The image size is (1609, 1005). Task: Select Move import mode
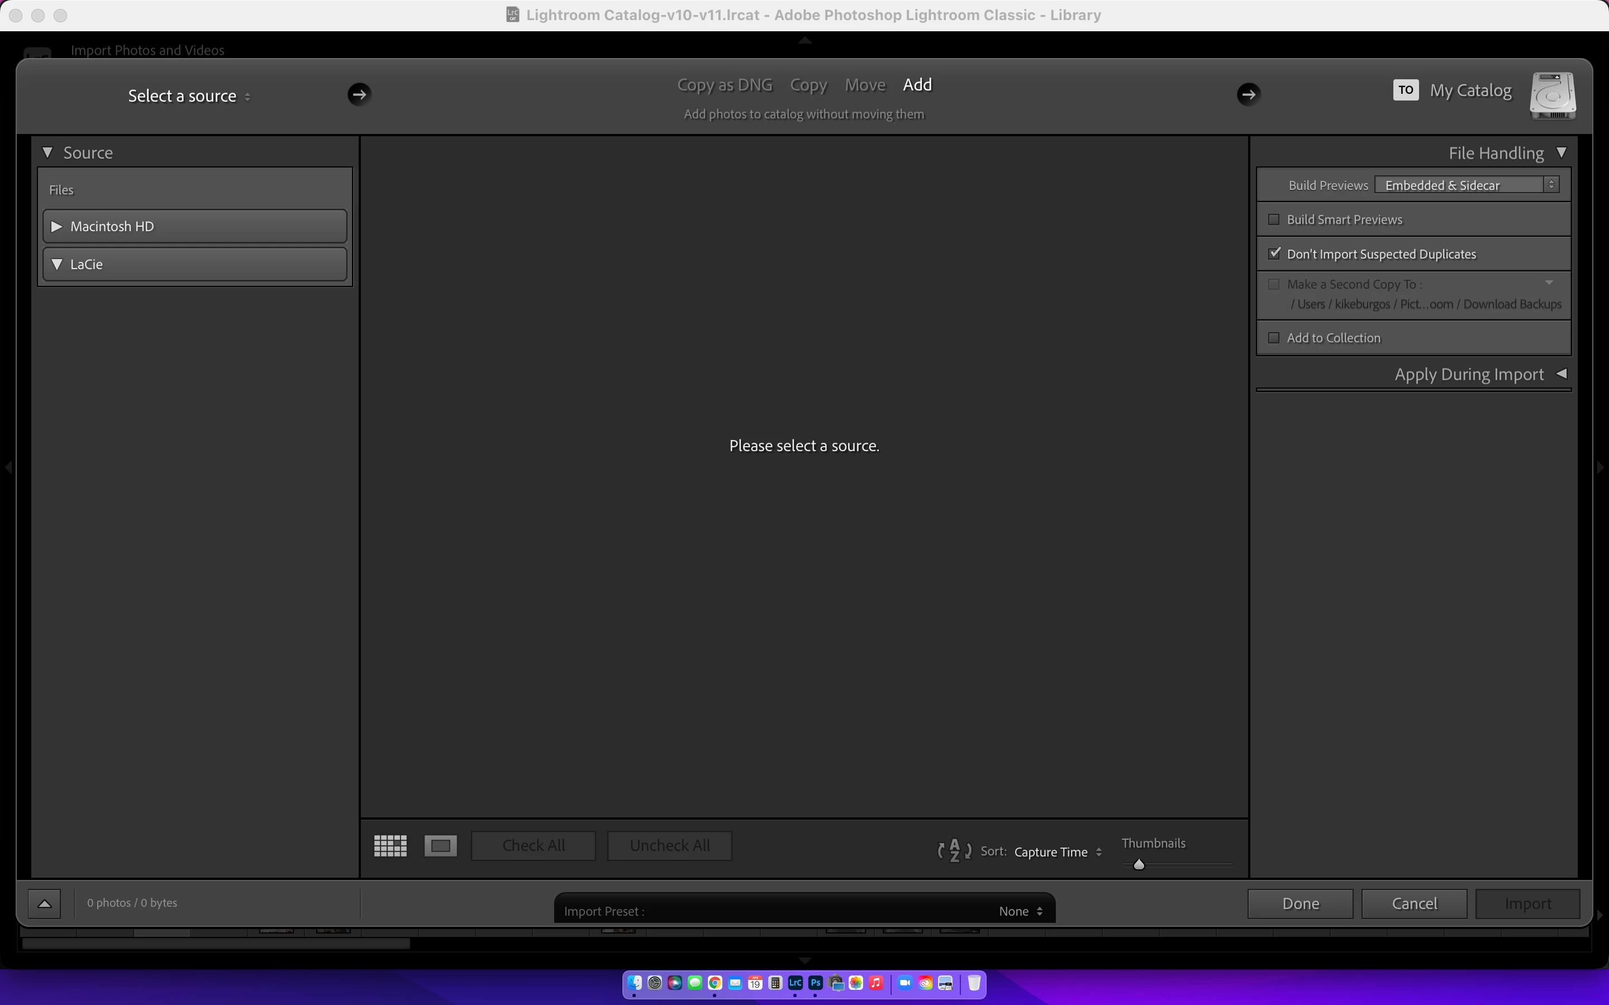(x=864, y=85)
